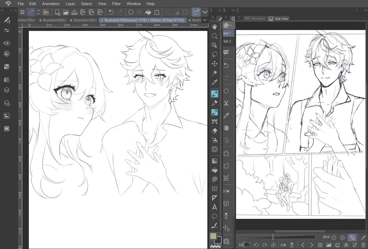Select the Text tool
Image resolution: width=368 pixels, height=249 pixels.
[215, 207]
